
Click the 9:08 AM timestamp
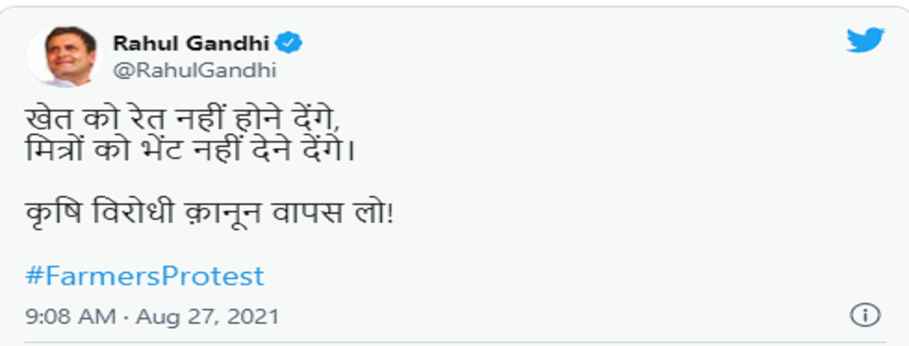coord(70,317)
